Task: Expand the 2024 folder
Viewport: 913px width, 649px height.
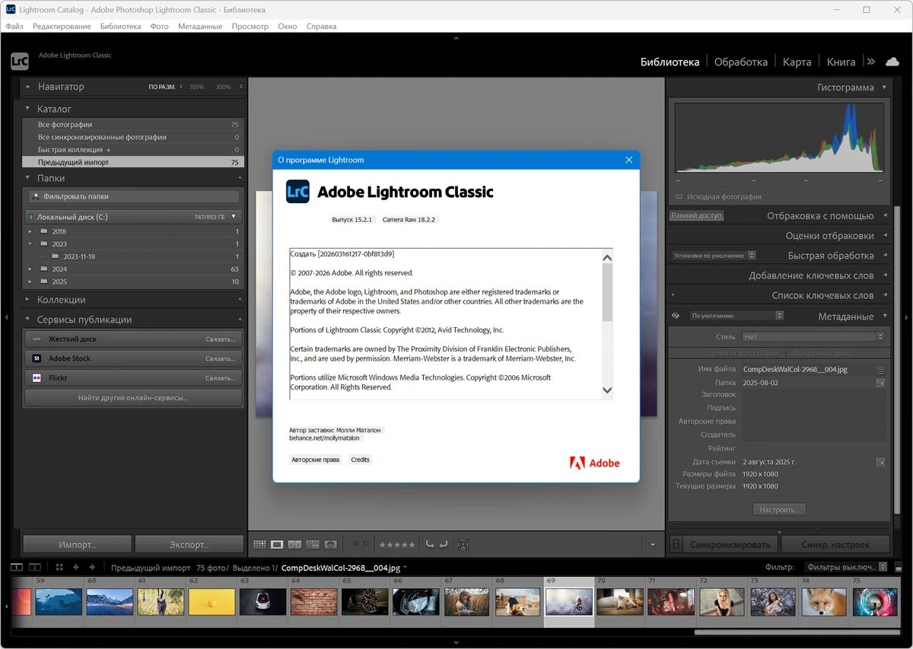Action: coord(30,269)
